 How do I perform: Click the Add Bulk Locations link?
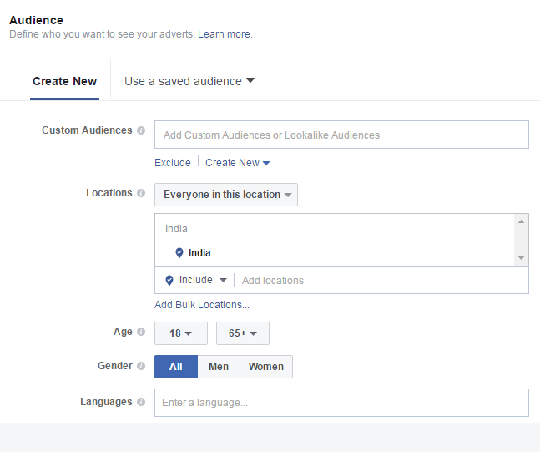coord(202,305)
